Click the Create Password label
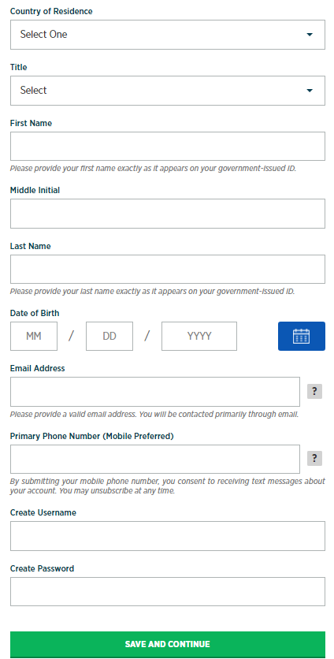Viewport: 334px width, 659px height. 42,568
